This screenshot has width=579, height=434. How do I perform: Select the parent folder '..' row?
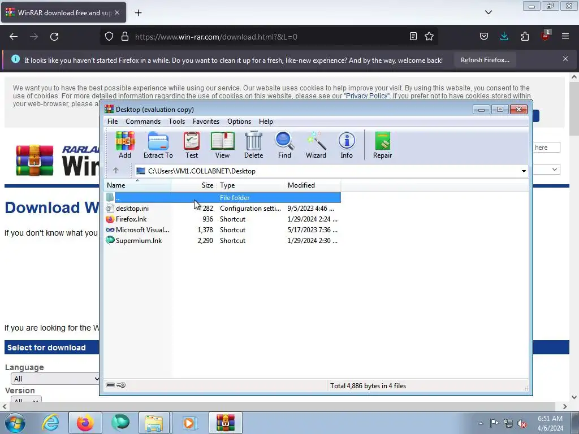[223, 198]
